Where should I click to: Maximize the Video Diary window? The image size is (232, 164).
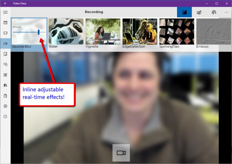coord(217,3)
